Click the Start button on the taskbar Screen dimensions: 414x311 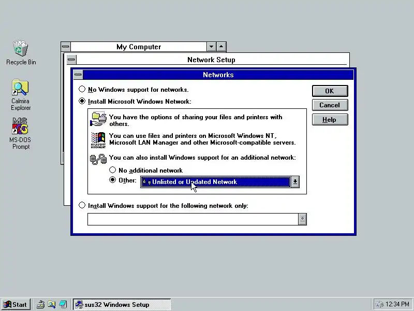click(16, 304)
